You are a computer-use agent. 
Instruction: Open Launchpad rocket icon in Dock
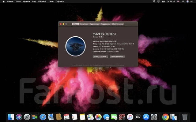[27, 117]
